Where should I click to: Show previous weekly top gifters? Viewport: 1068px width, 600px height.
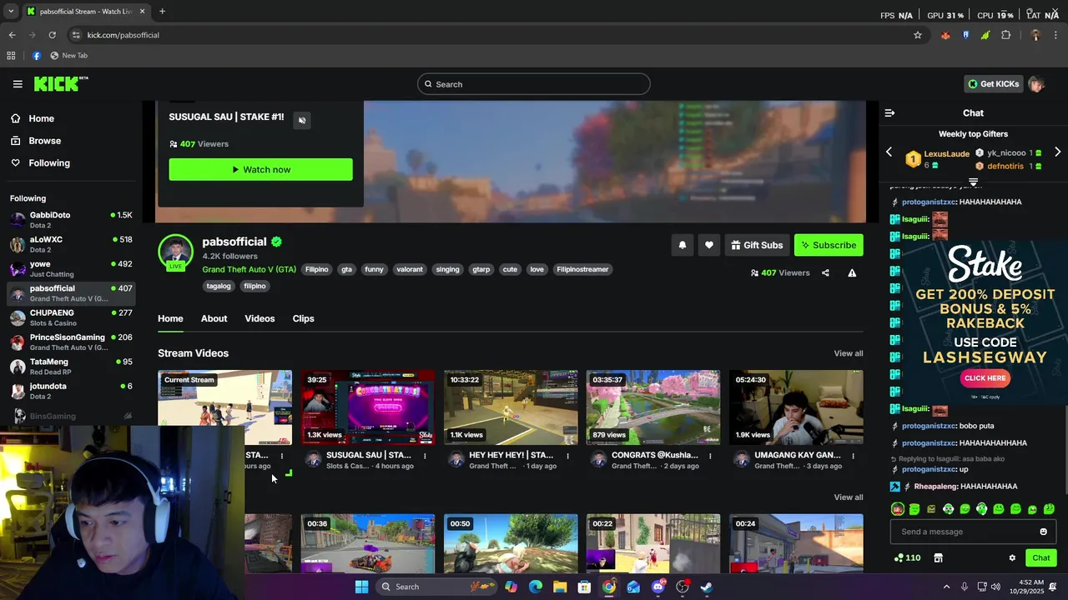889,152
